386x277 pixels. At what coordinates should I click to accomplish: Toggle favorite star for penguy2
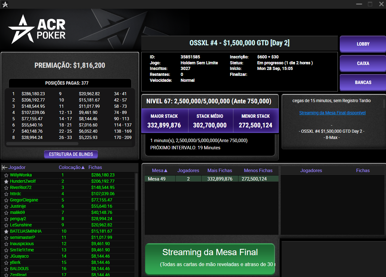[6, 219]
